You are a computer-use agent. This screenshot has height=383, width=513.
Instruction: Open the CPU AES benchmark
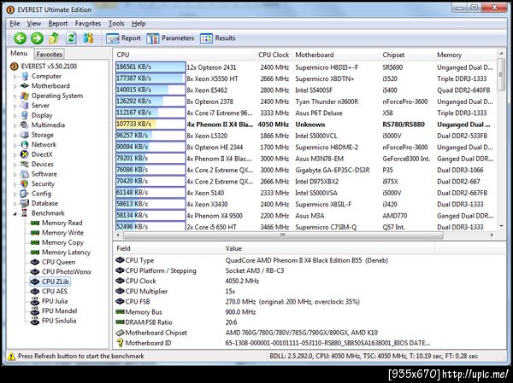49,291
